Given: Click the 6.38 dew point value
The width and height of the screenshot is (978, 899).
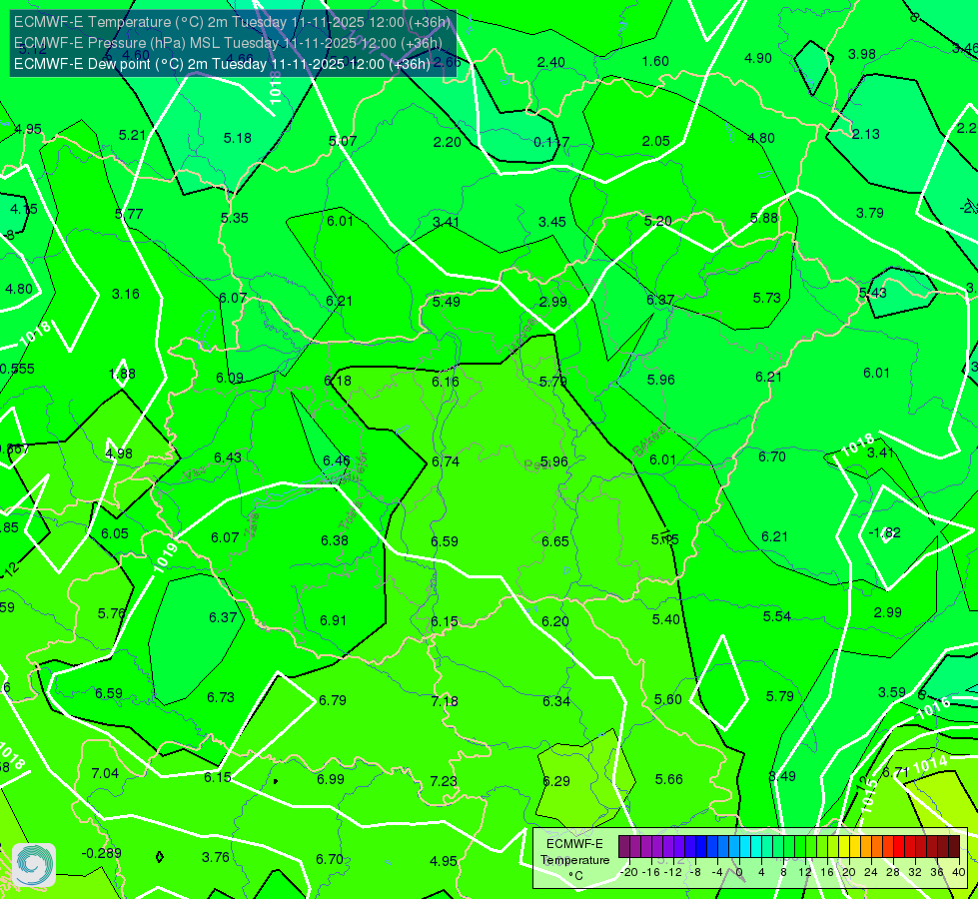Looking at the screenshot, I should click(335, 540).
